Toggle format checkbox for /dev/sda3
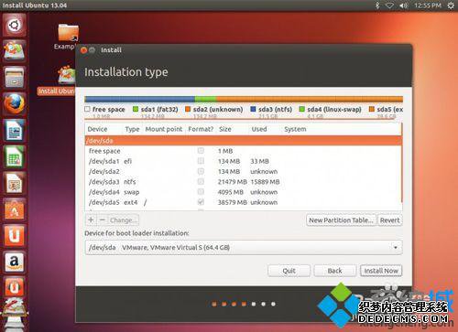The width and height of the screenshot is (458, 332). pos(201,182)
